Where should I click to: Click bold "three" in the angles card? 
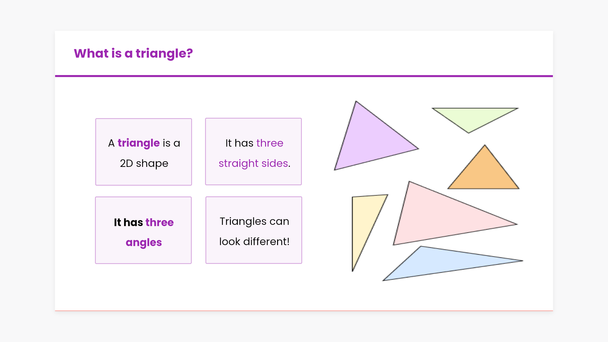click(160, 223)
